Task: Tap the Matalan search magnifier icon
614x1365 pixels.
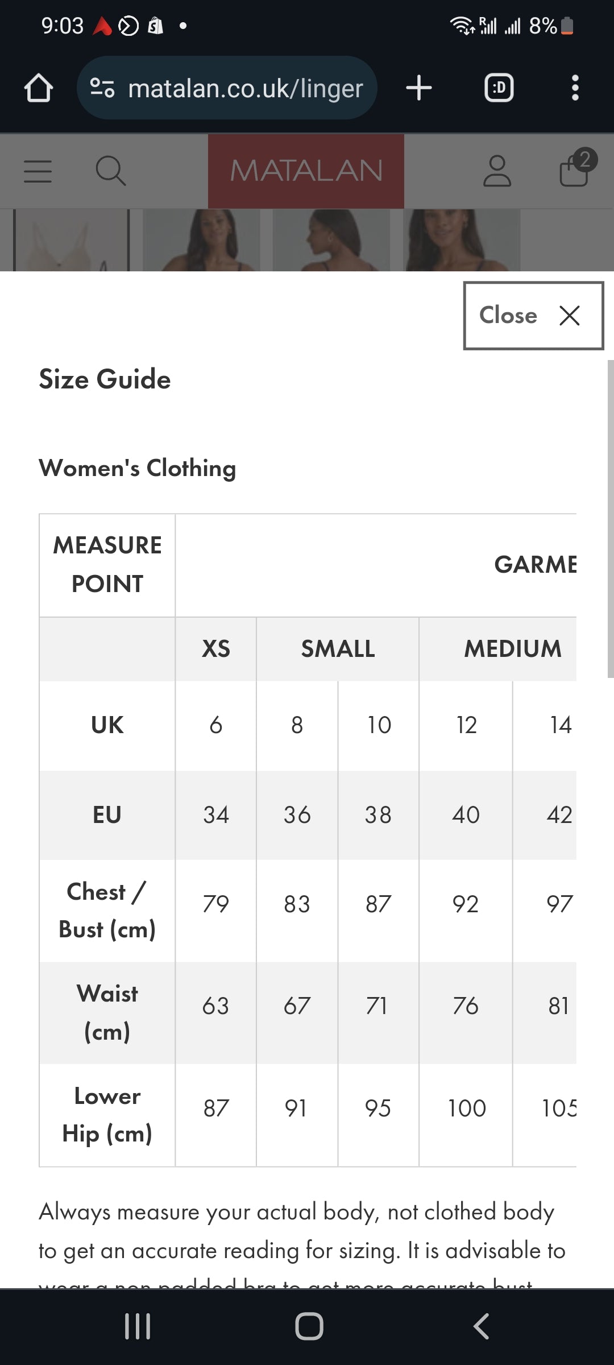Action: (110, 171)
